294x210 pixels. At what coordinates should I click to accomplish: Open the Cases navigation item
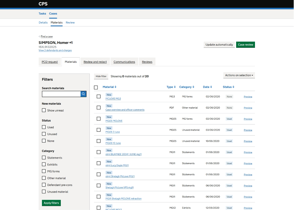coord(53,14)
